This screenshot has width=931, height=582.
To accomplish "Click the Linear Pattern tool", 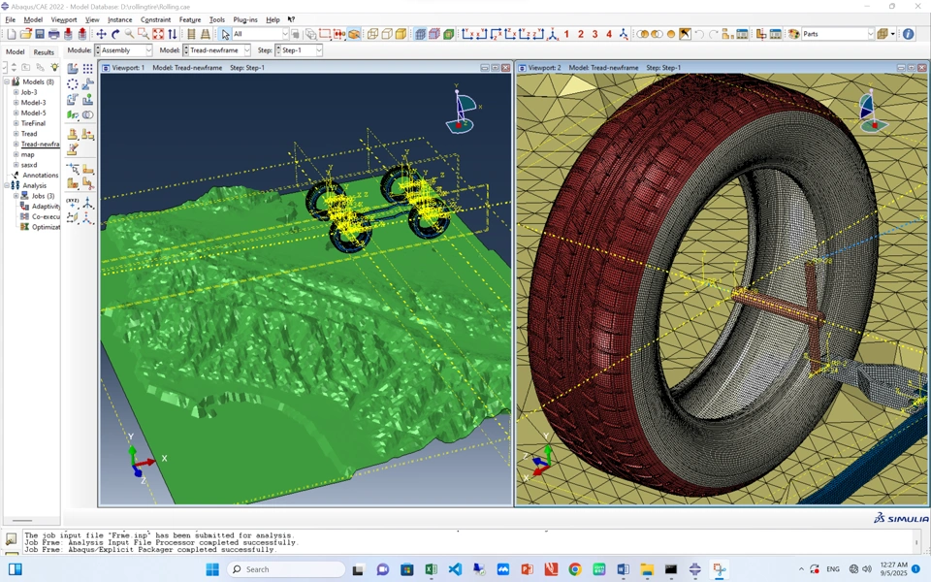I will 88,68.
